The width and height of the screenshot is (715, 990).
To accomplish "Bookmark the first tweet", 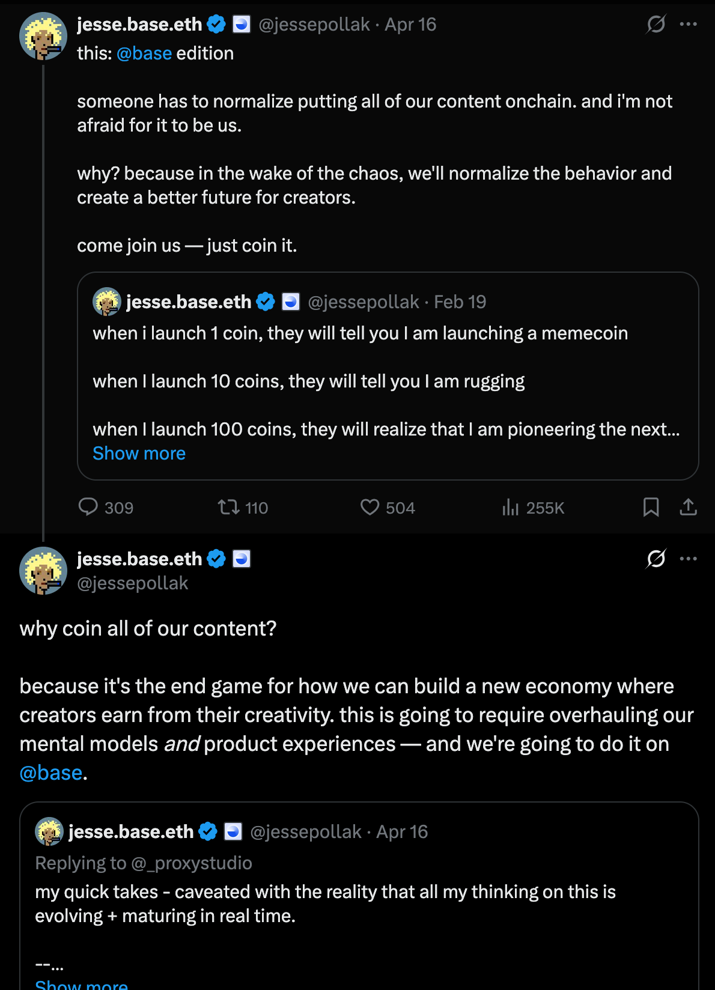I will pos(651,507).
